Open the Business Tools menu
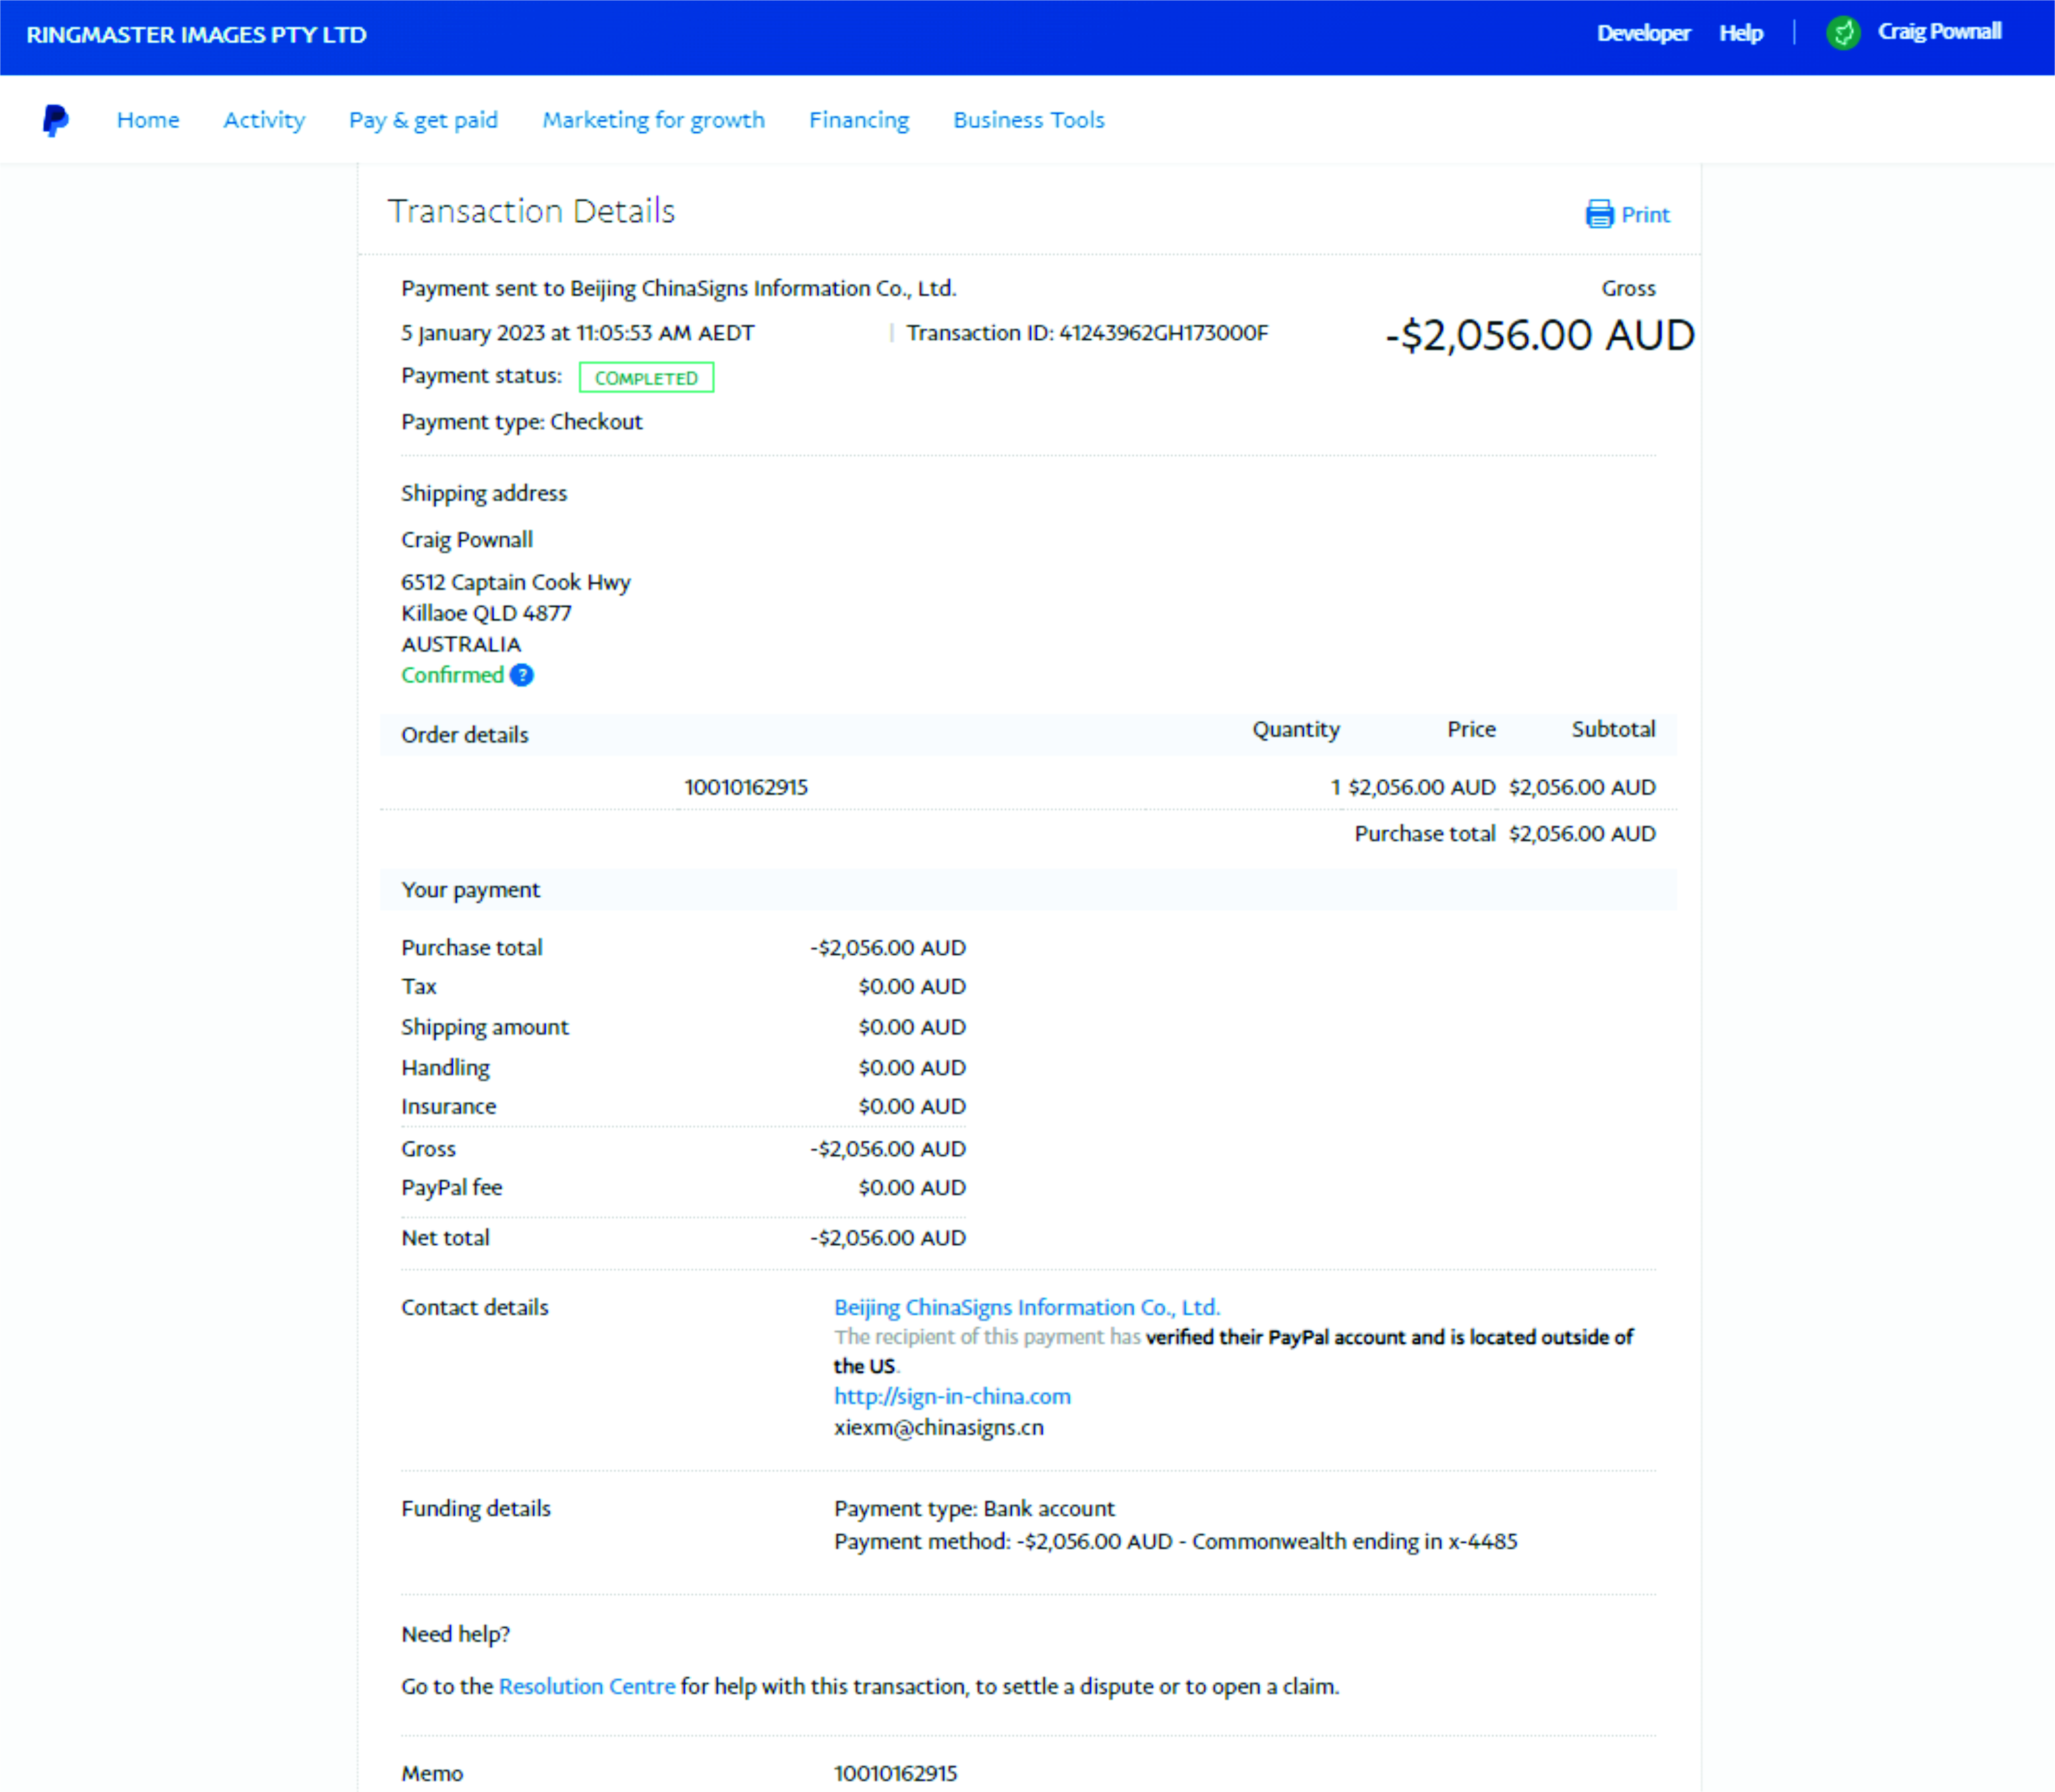Viewport: 2055px width, 1792px height. point(1028,120)
